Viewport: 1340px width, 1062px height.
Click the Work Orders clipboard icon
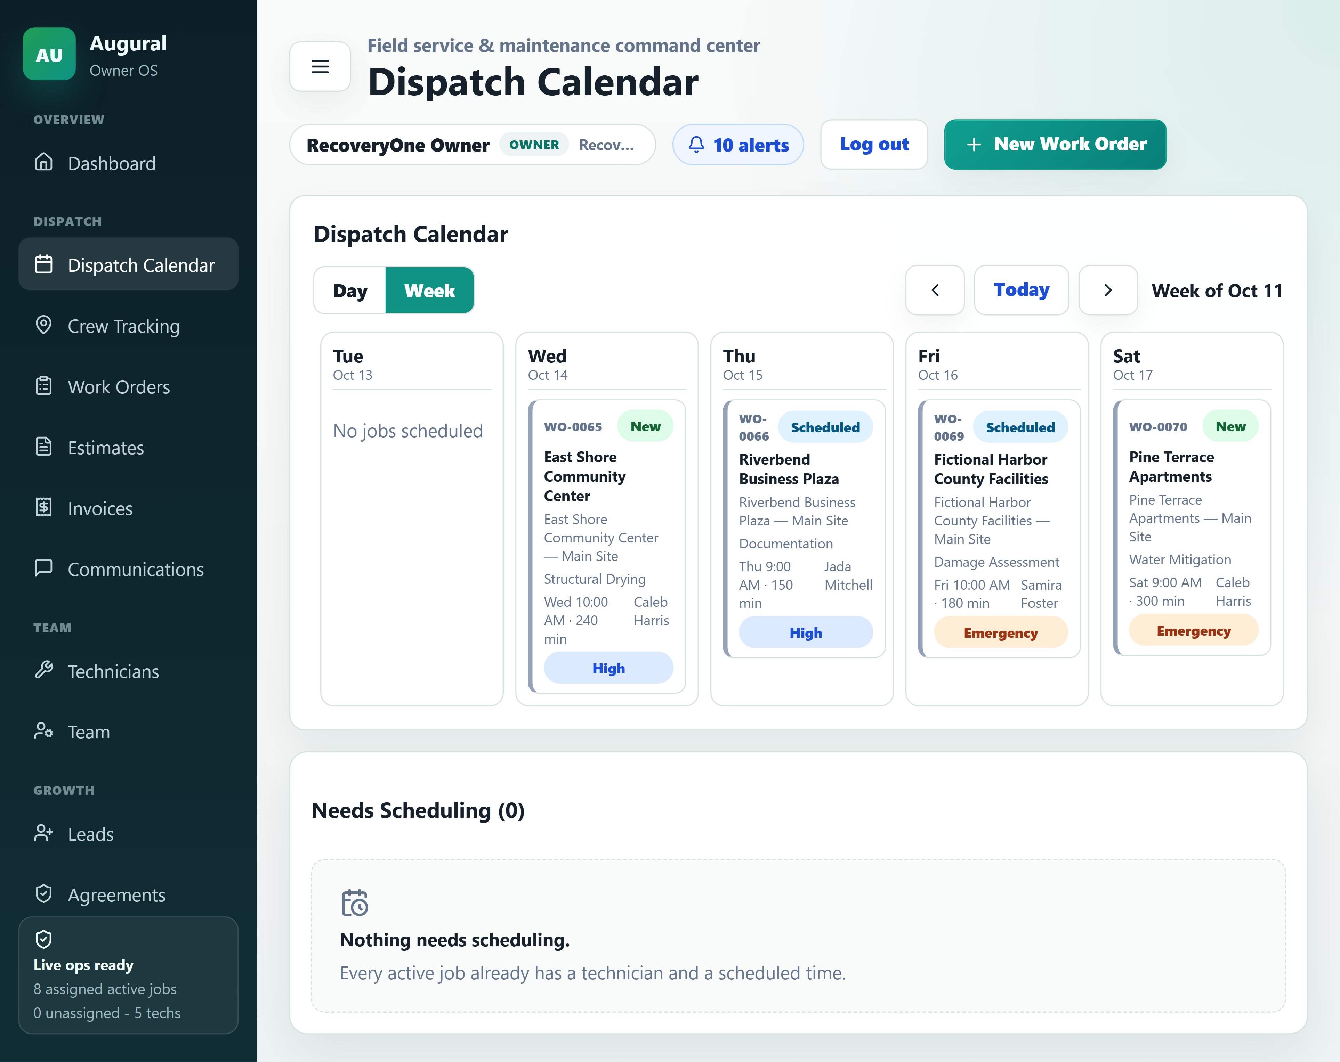click(43, 386)
